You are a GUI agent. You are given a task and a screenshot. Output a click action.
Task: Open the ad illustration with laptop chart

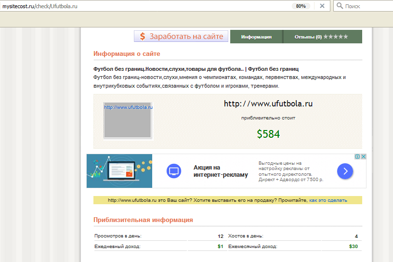(x=119, y=171)
